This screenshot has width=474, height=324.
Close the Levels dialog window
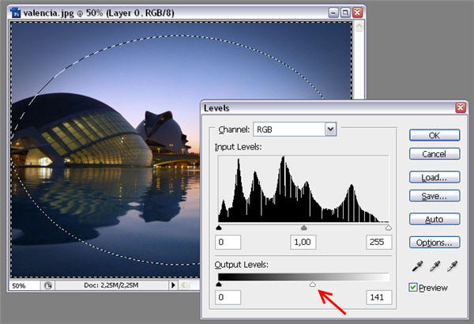[x=460, y=107]
